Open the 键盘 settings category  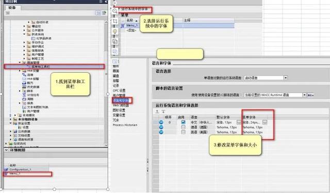[x=115, y=76]
